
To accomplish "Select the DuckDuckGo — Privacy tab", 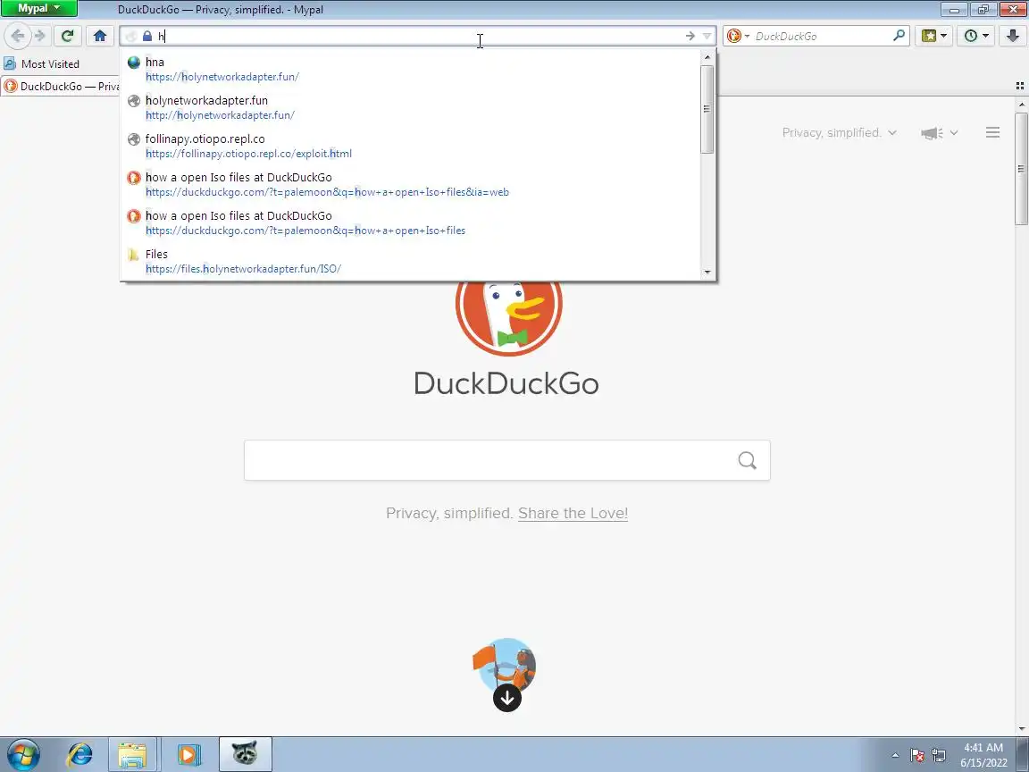I will 61,86.
